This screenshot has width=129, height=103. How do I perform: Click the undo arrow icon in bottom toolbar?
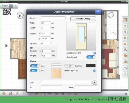(x=17, y=93)
